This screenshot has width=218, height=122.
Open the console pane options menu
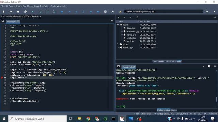pyautogui.click(x=215, y=66)
